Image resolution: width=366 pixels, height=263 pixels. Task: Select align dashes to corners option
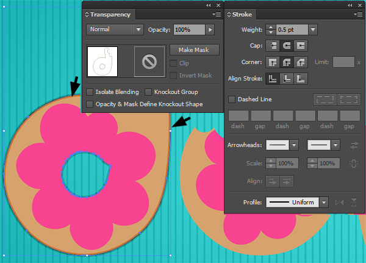349,99
